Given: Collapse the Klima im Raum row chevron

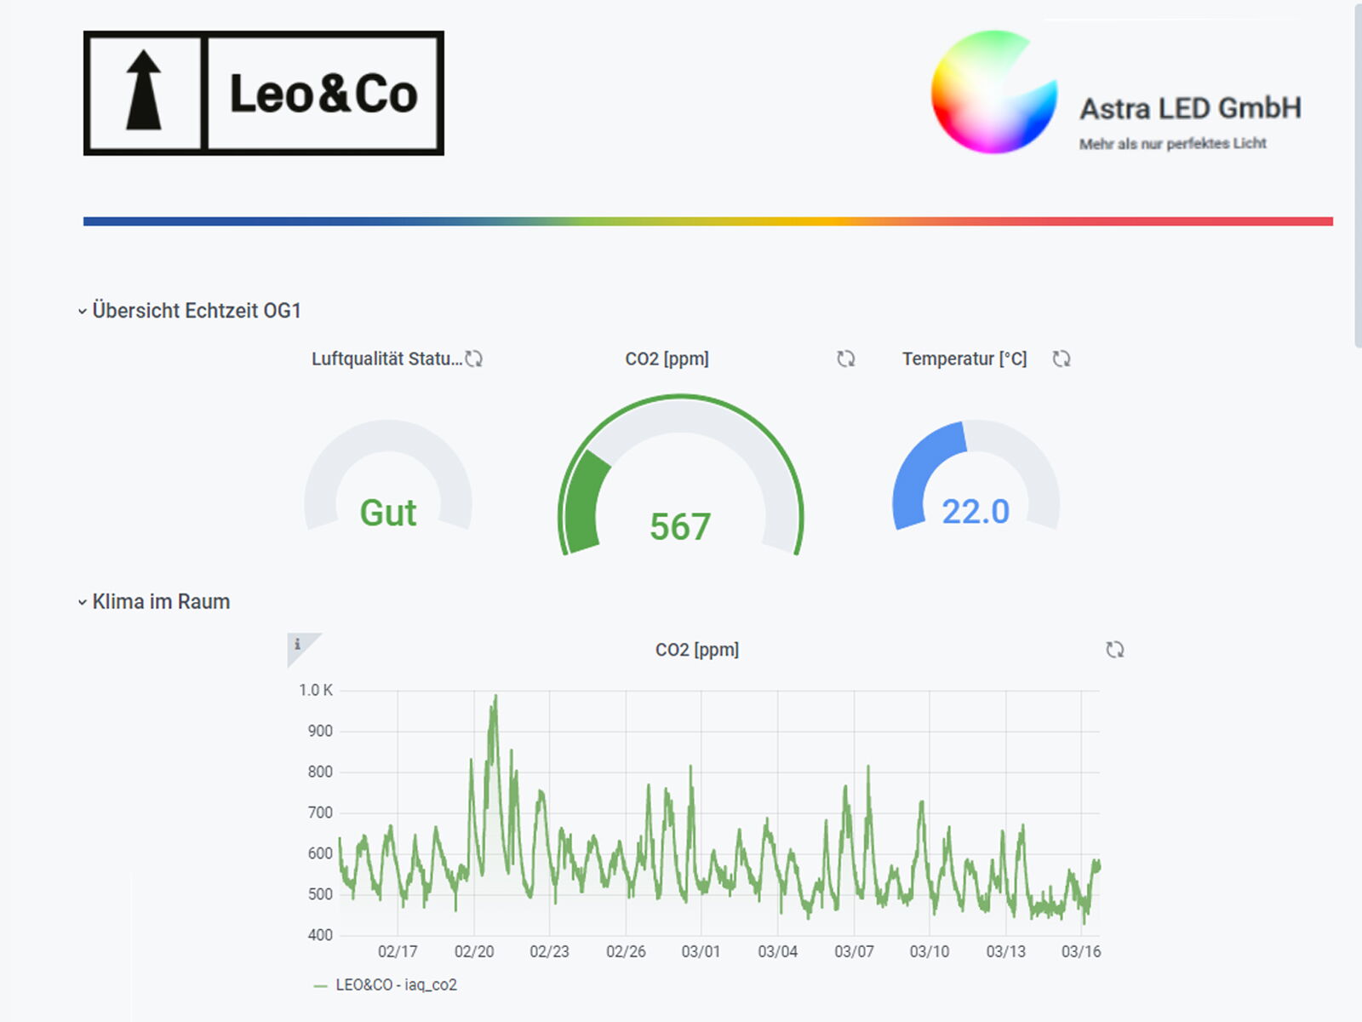Looking at the screenshot, I should 83,602.
